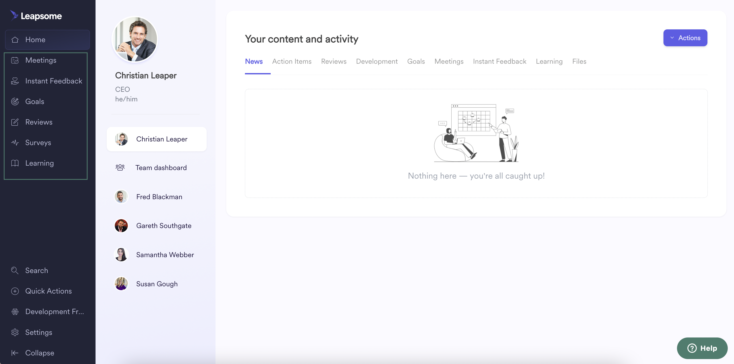Screen dimensions: 734x364
Task: Click the Search magnifier icon
Action: pyautogui.click(x=15, y=270)
